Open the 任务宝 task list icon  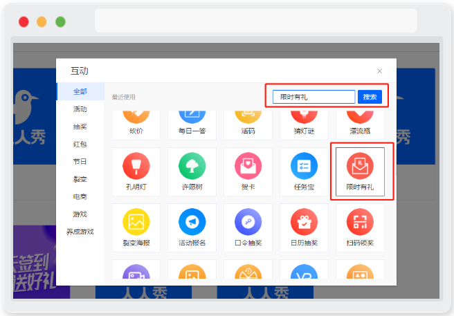click(x=304, y=166)
